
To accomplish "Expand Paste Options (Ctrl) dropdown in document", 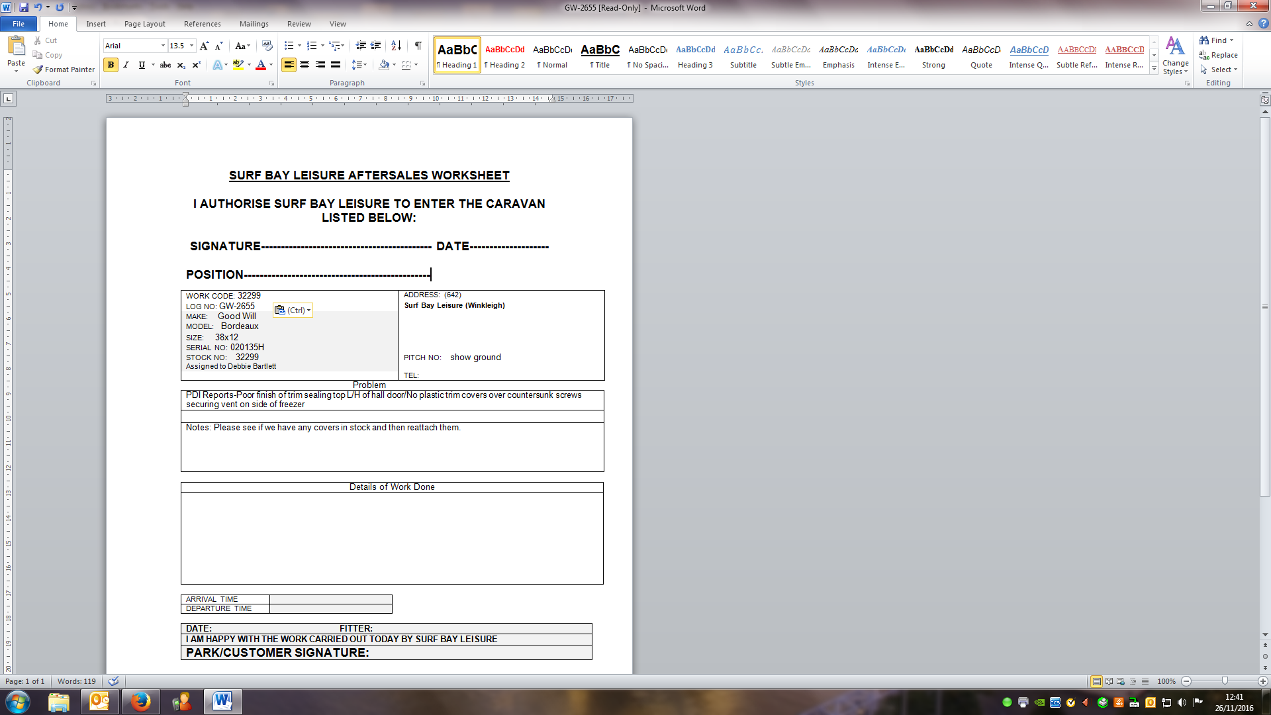I will 293,310.
